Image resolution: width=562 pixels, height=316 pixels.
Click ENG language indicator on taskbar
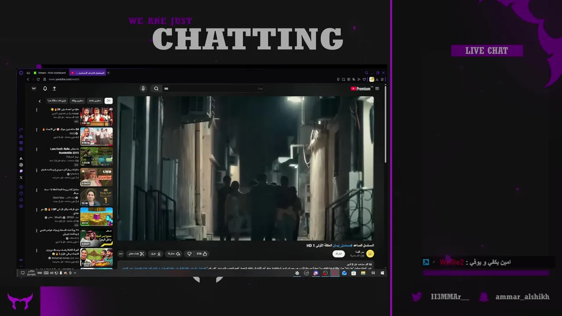[40, 273]
